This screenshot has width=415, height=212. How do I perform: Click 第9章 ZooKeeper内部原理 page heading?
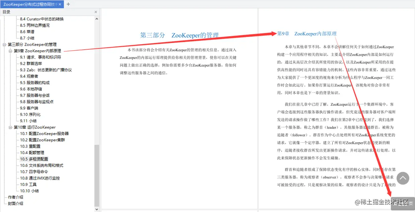pyautogui.click(x=307, y=34)
